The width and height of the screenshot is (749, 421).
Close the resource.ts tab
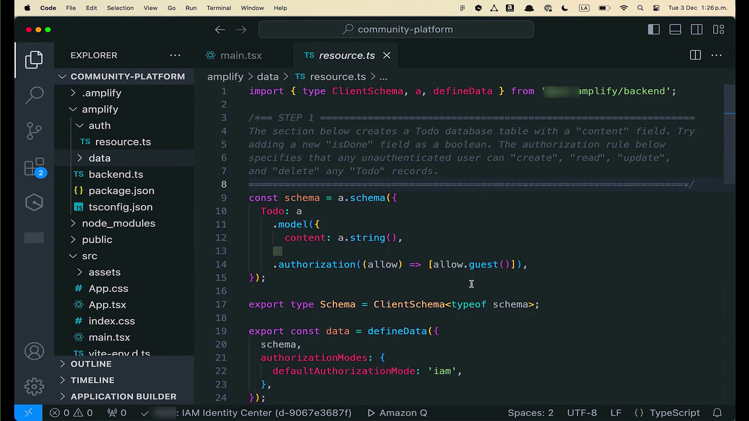387,55
